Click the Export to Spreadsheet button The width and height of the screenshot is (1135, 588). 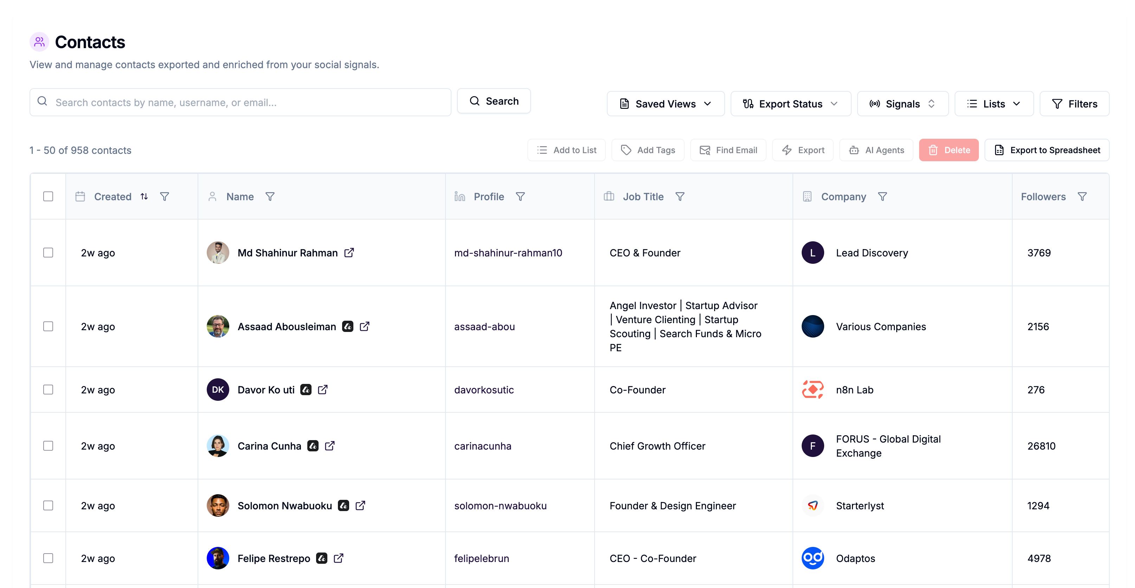tap(1046, 150)
